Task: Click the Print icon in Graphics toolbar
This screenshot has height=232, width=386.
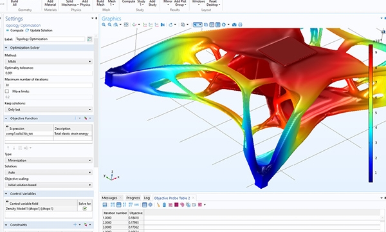Action: tap(240, 24)
